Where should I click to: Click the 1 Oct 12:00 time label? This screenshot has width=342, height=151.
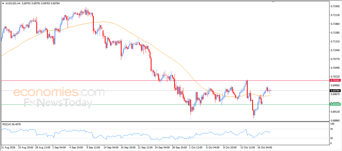click(x=196, y=147)
